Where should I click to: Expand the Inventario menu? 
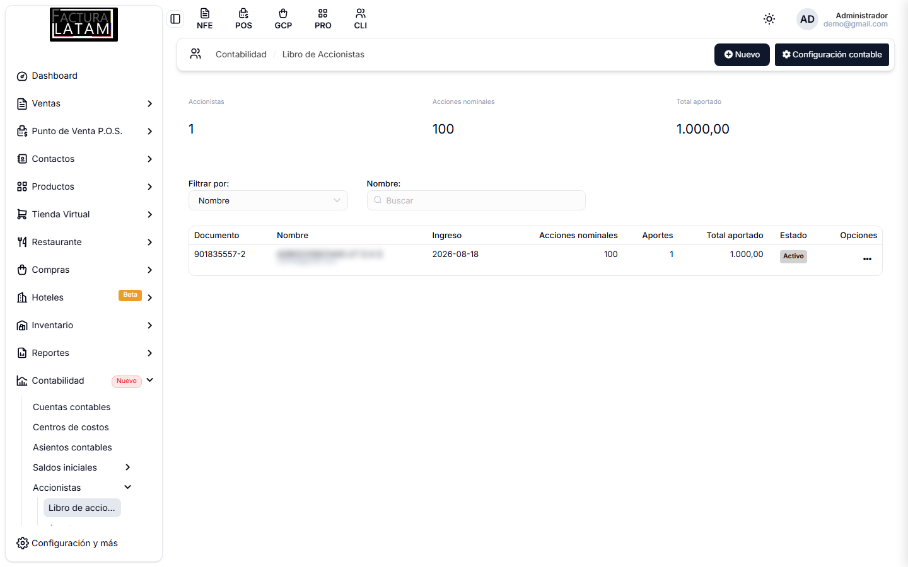point(84,325)
